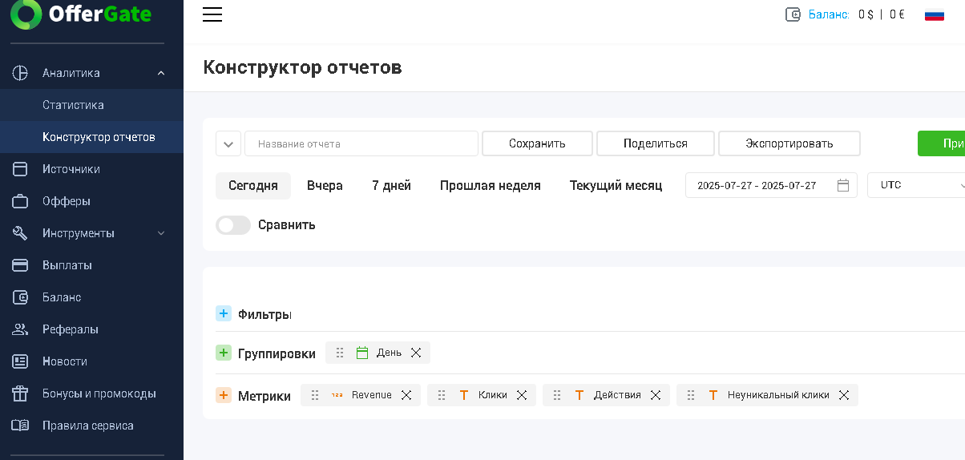Select the Прошлая неделя period tab
Image resolution: width=965 pixels, height=460 pixels.
tap(491, 185)
